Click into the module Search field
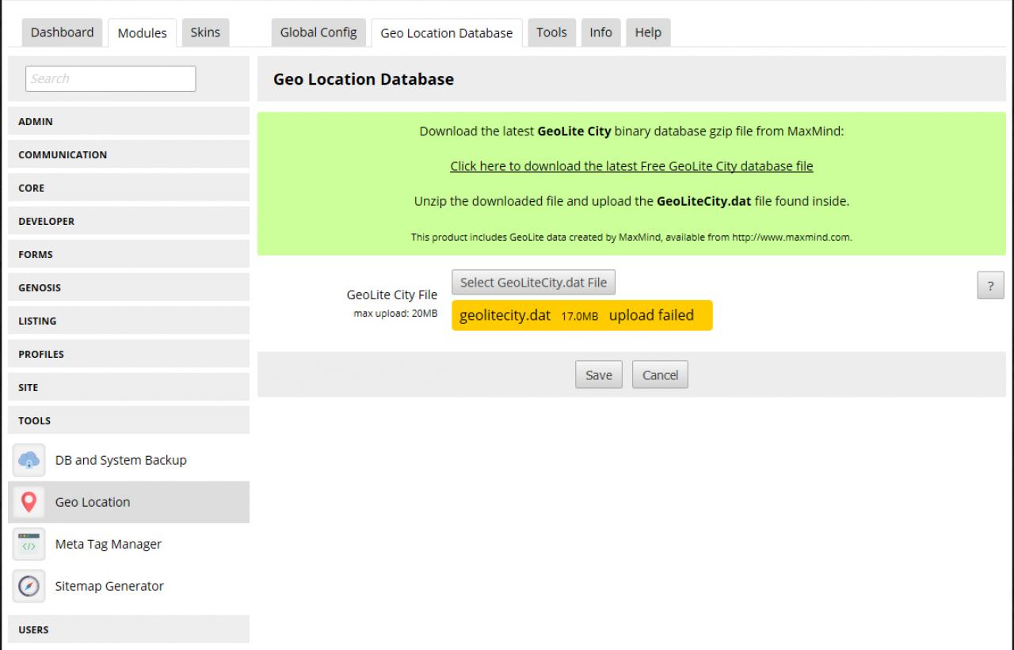 point(110,78)
